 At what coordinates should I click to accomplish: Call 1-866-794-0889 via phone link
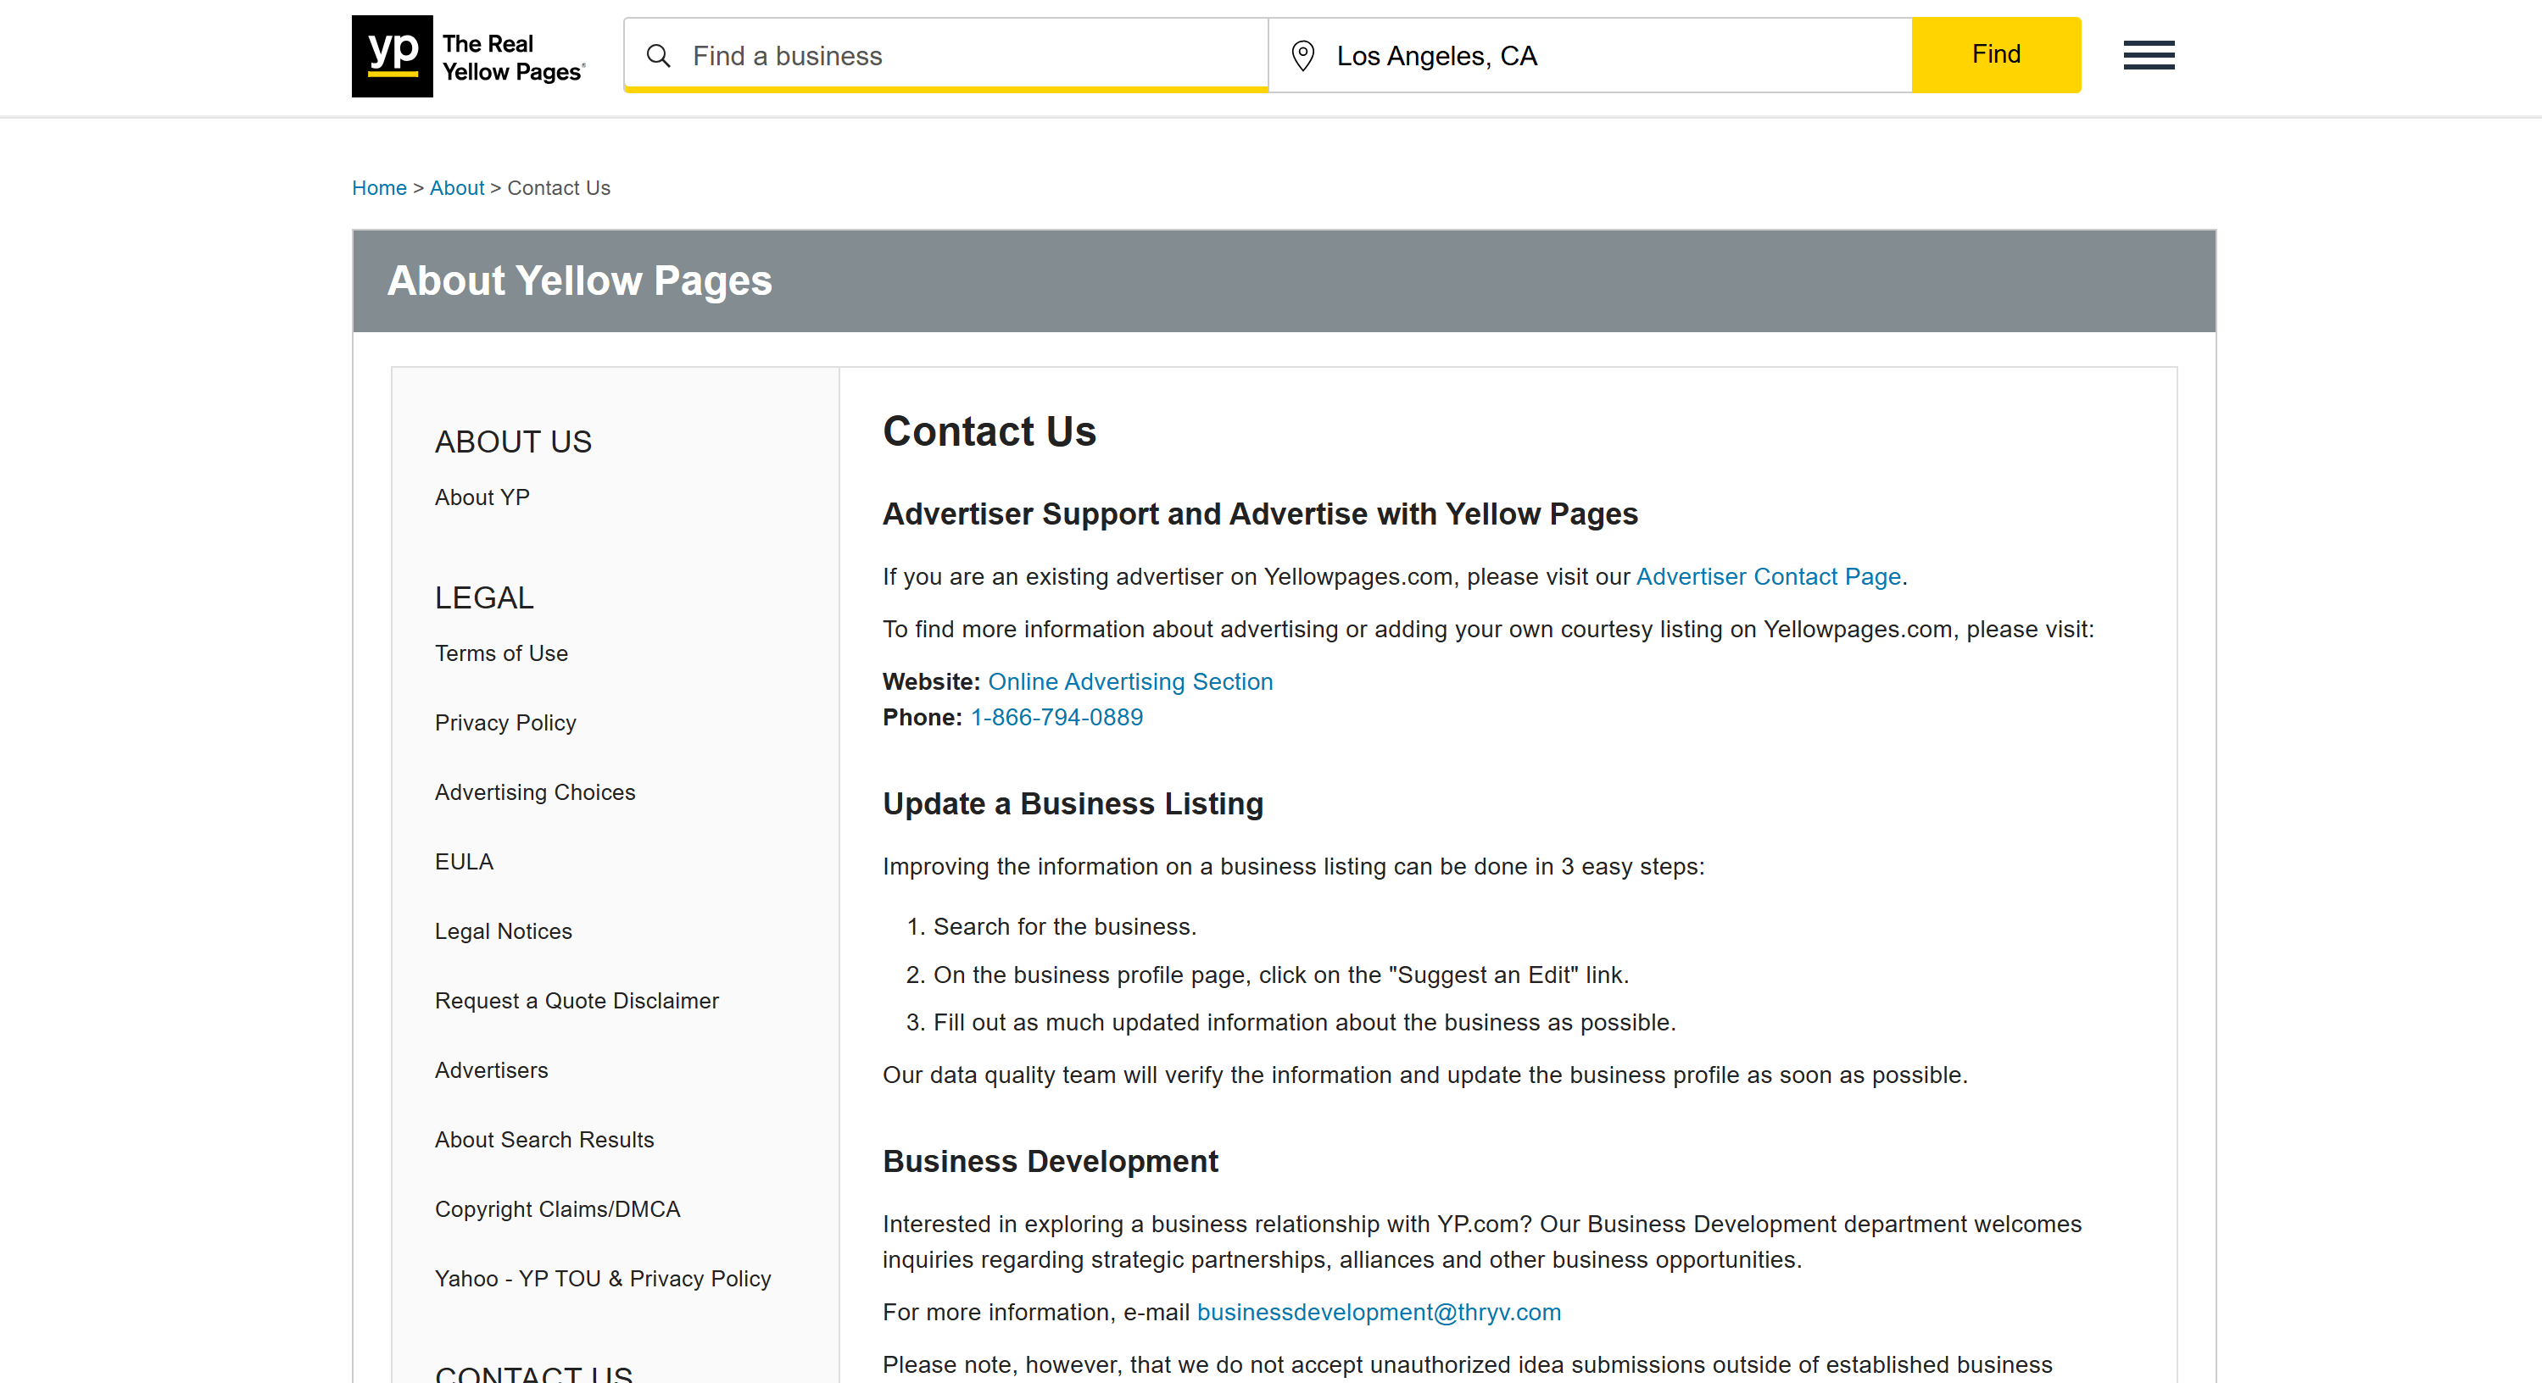1056,717
